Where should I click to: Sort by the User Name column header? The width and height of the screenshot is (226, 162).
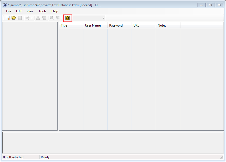pos(96,25)
